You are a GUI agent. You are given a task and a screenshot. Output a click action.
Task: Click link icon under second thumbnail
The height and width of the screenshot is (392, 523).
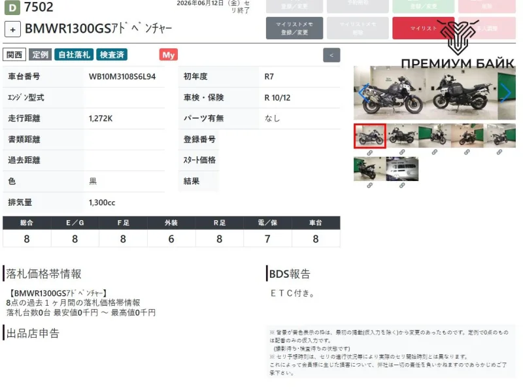point(402,152)
